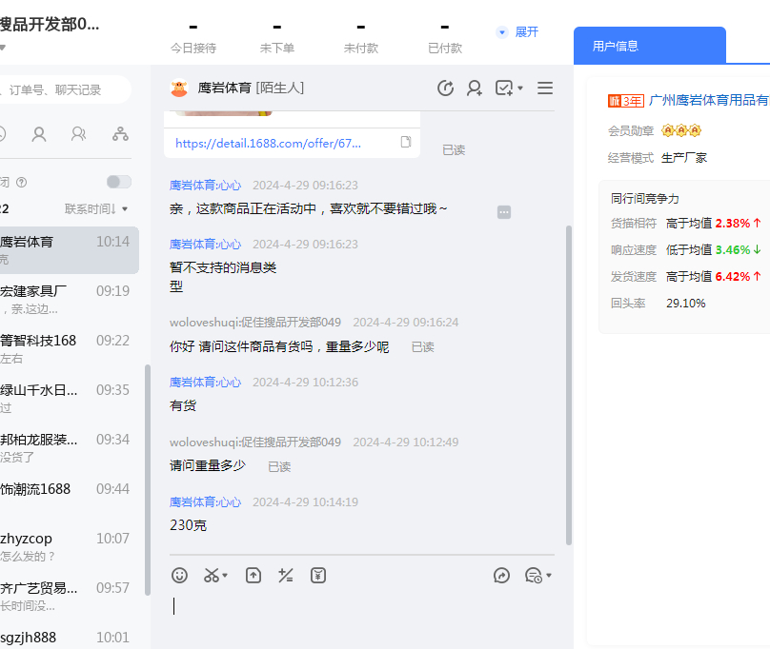
Task: Click the add contact icon in chat header
Action: [474, 88]
